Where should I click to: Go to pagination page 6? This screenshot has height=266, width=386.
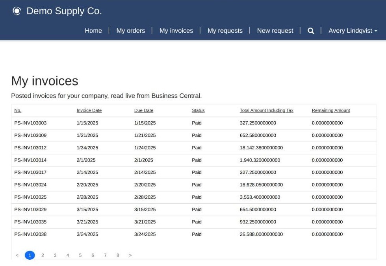click(x=93, y=255)
